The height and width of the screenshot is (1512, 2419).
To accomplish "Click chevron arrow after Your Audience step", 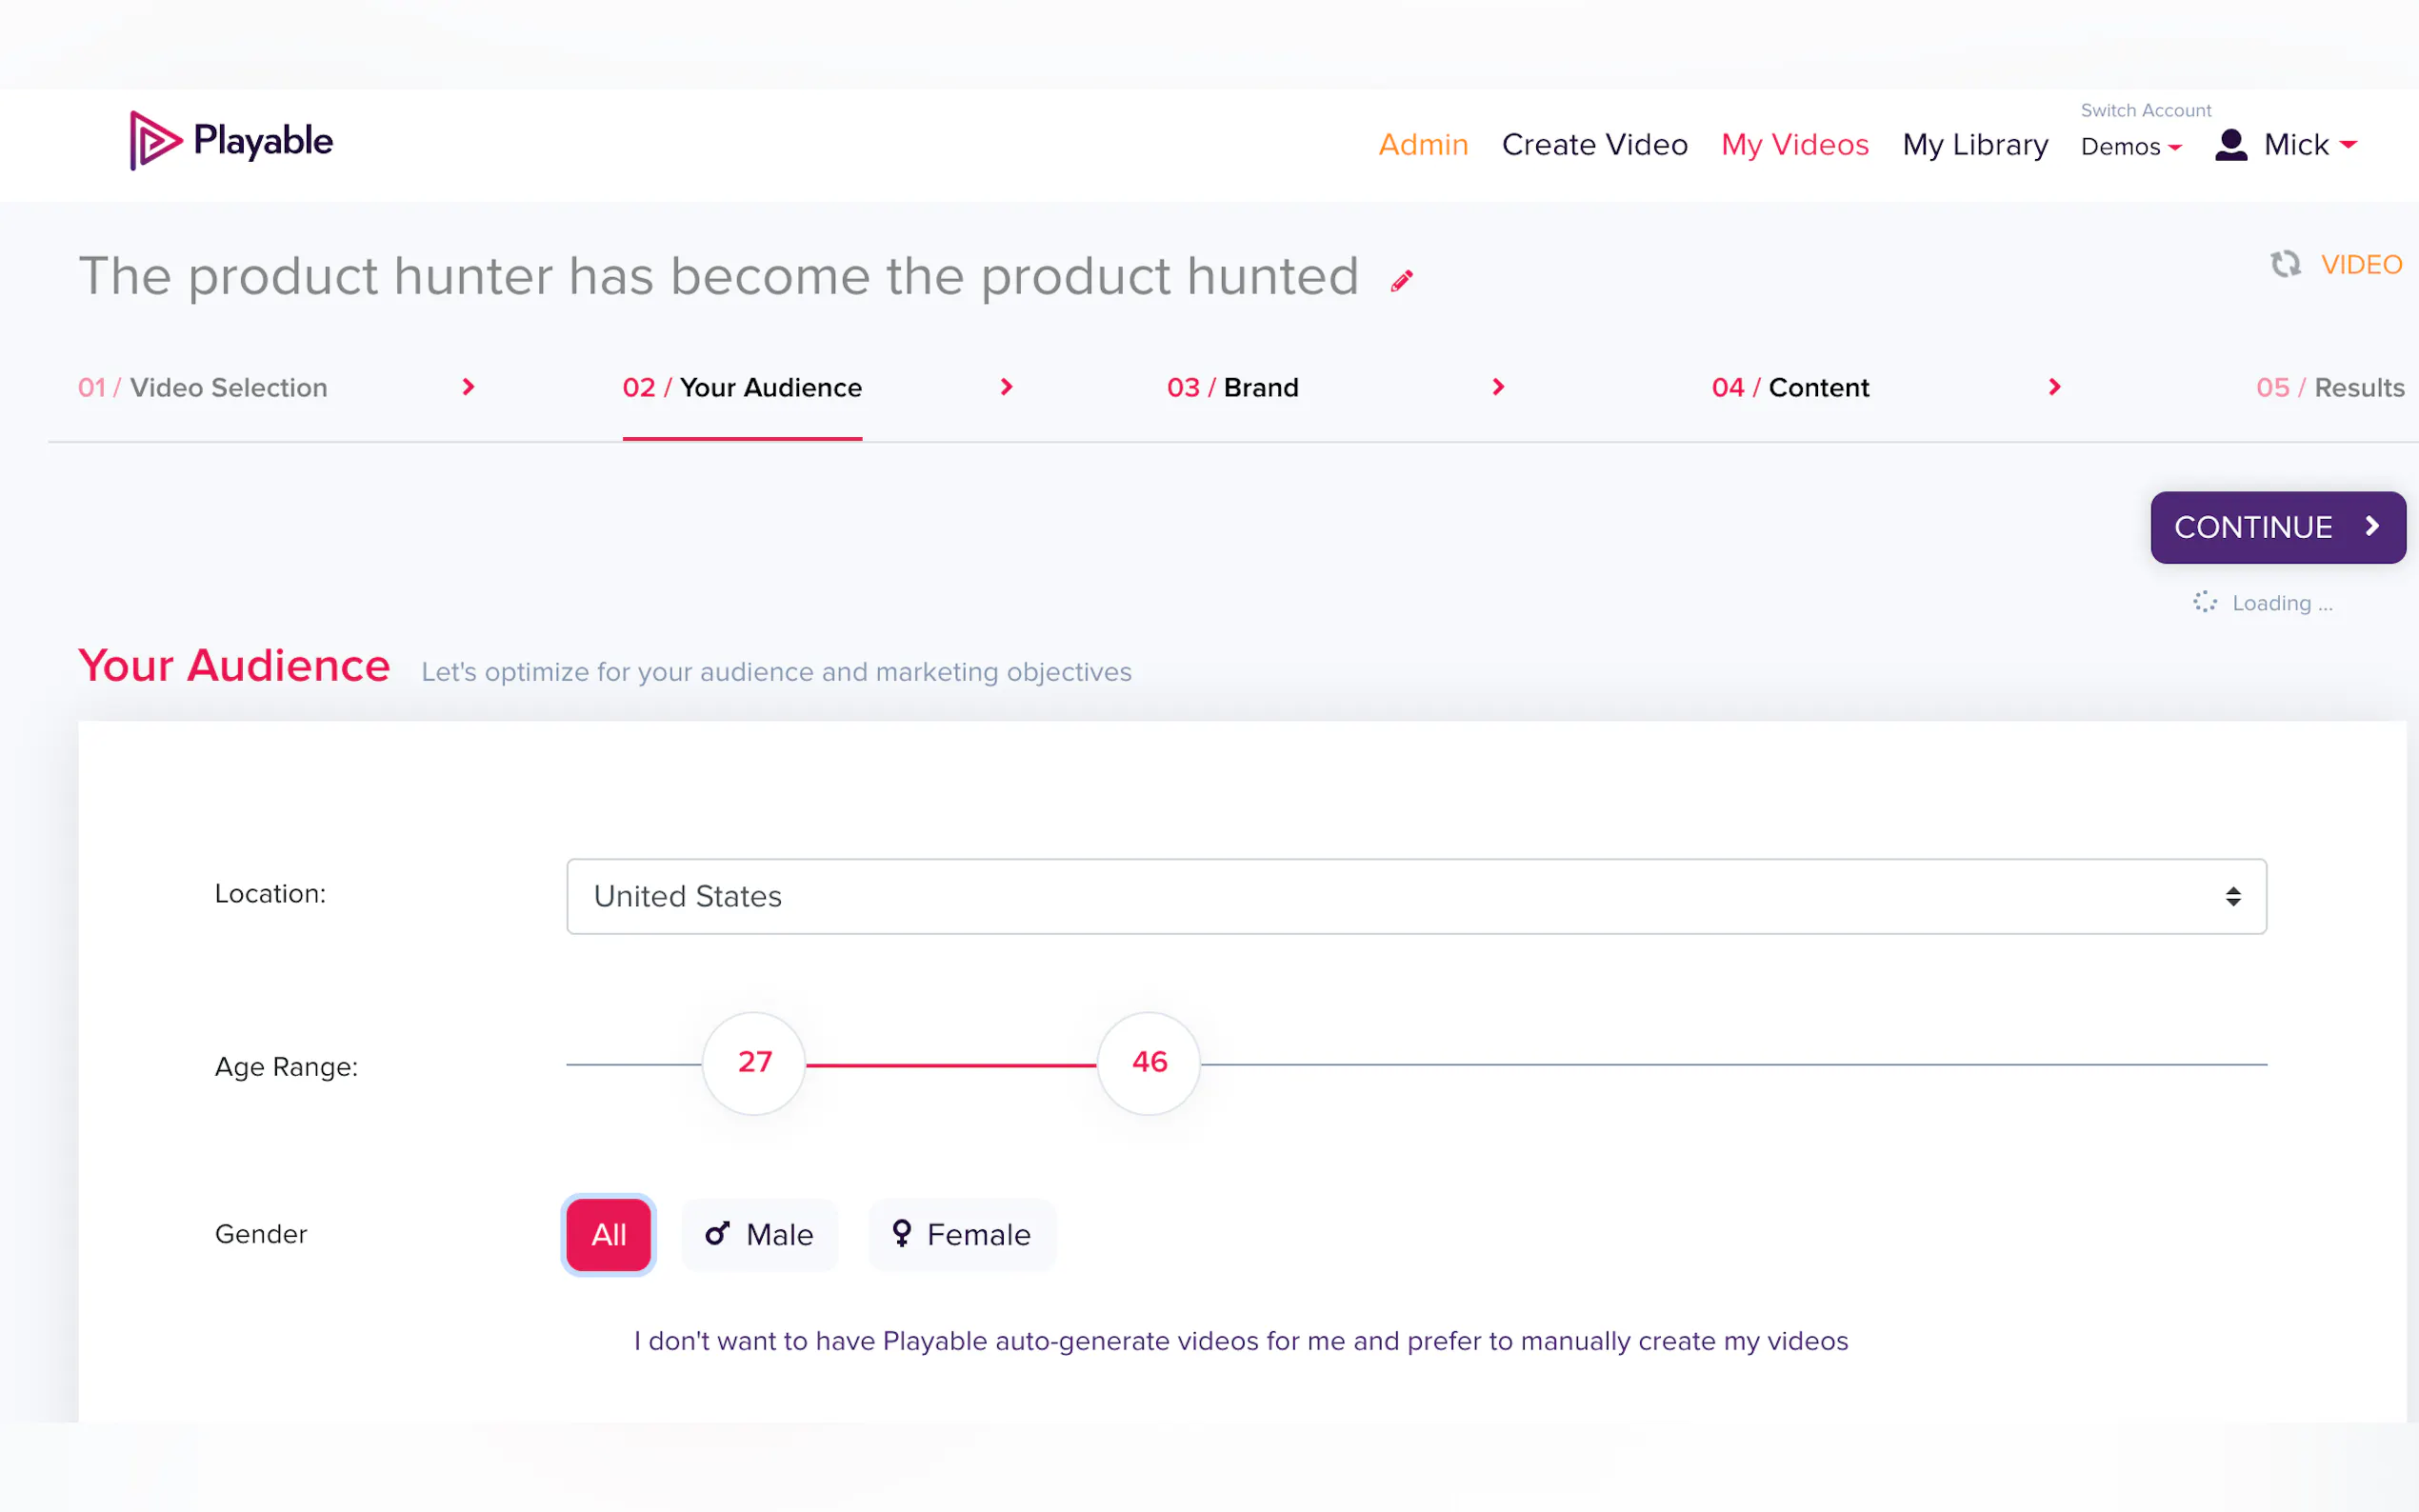I will click(1006, 387).
